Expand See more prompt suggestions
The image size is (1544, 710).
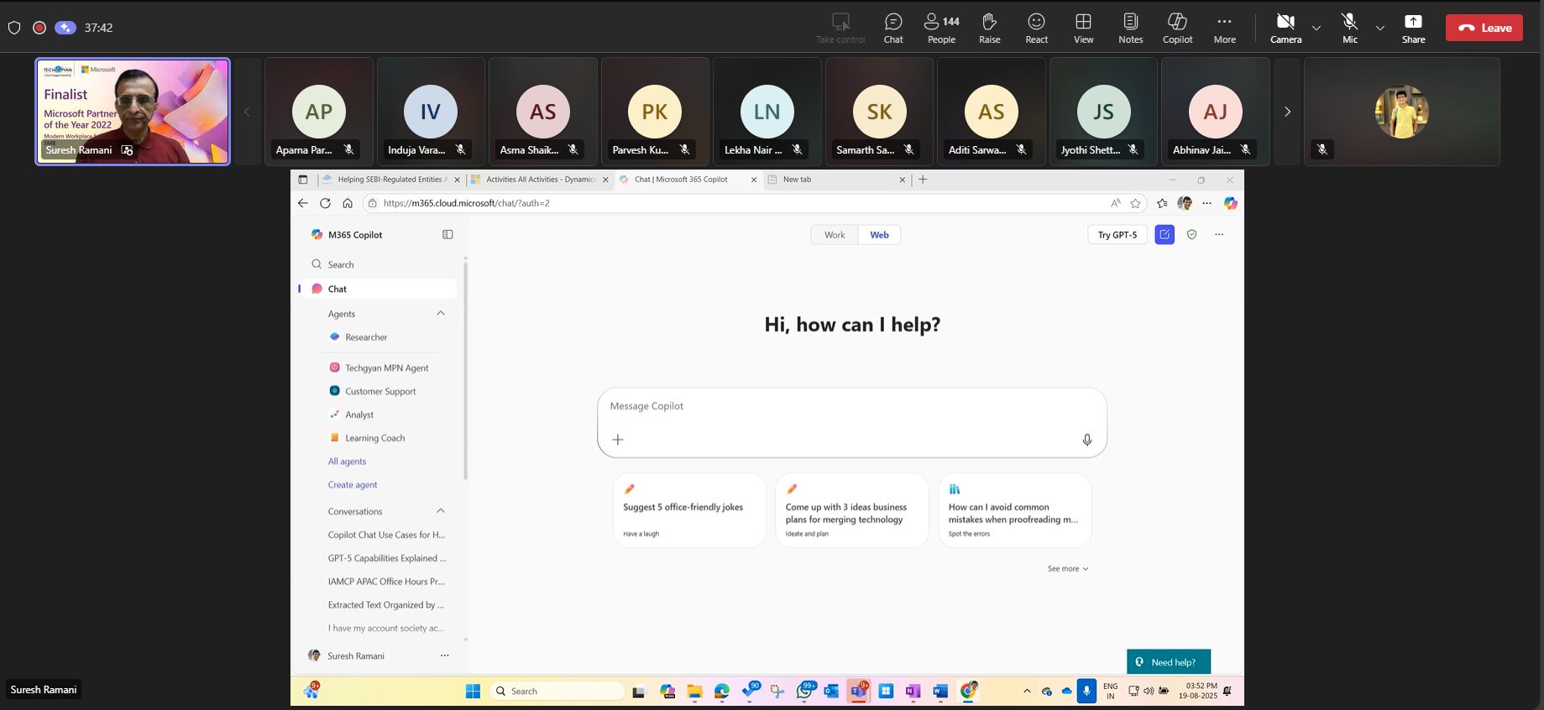(x=1067, y=569)
